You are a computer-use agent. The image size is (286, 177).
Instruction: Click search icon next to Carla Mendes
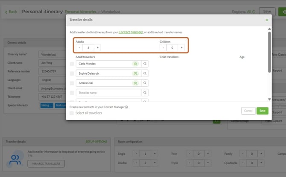click(145, 64)
